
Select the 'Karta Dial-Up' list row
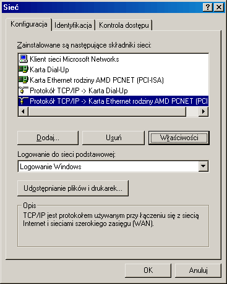113,70
